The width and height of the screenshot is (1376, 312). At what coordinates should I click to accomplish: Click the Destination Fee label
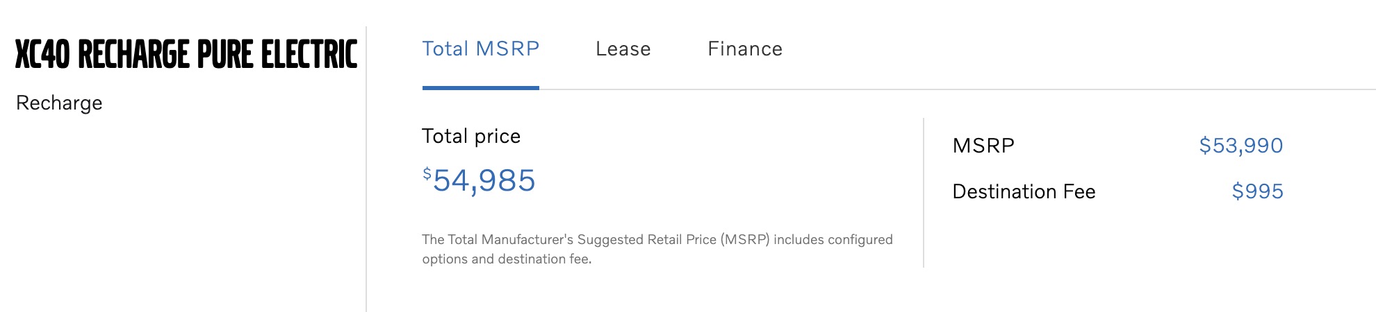click(1023, 191)
